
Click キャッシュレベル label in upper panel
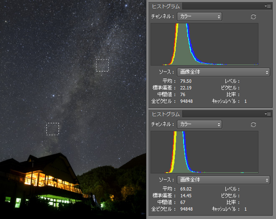tap(225, 101)
